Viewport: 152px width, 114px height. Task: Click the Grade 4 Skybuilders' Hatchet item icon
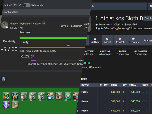pyautogui.click(x=5, y=25)
